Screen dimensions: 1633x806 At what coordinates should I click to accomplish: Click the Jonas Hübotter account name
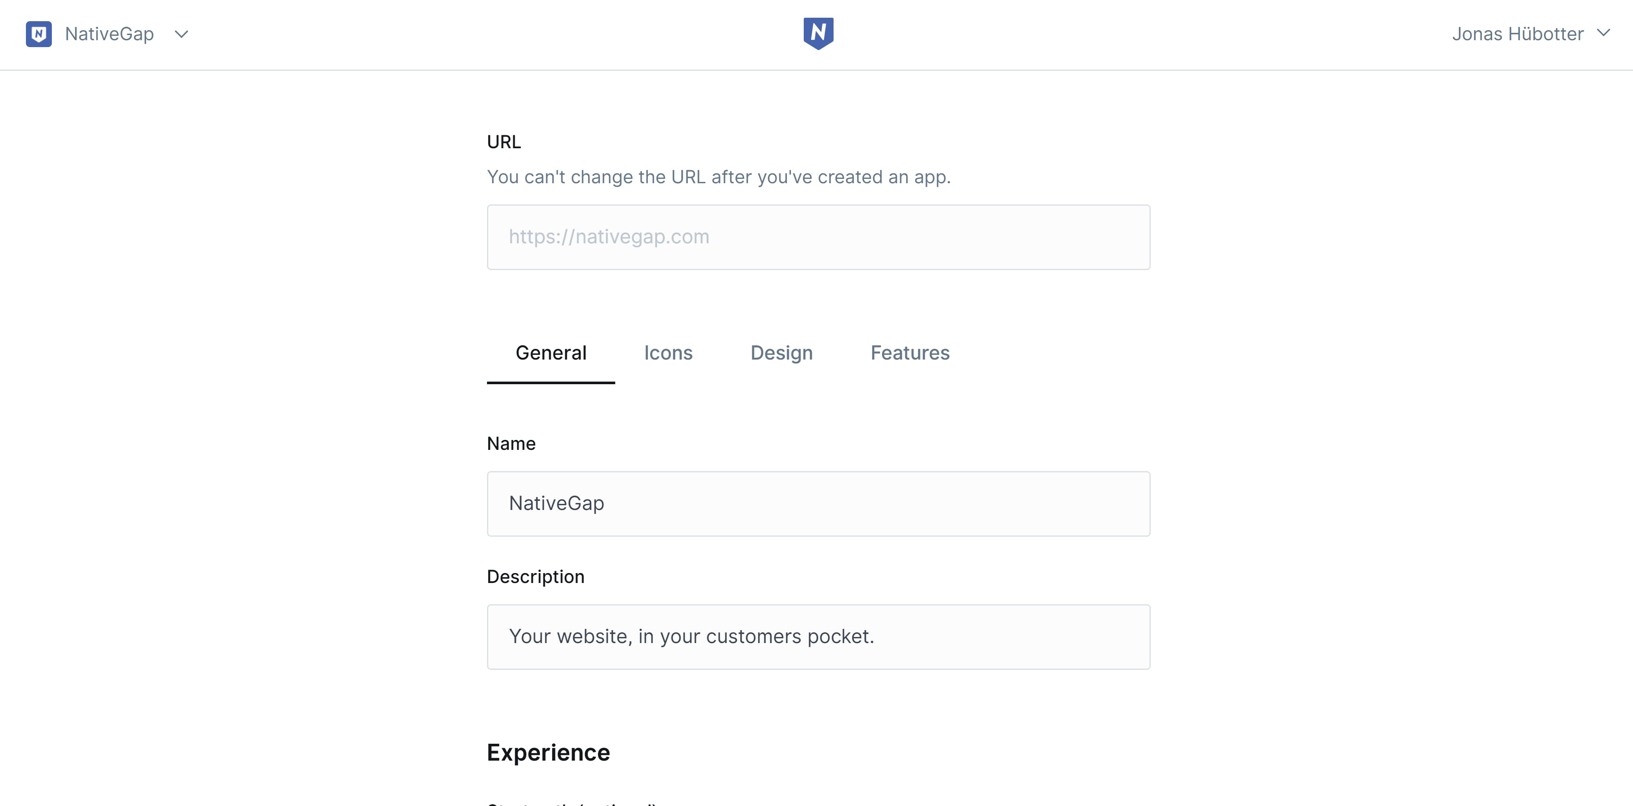pos(1517,34)
